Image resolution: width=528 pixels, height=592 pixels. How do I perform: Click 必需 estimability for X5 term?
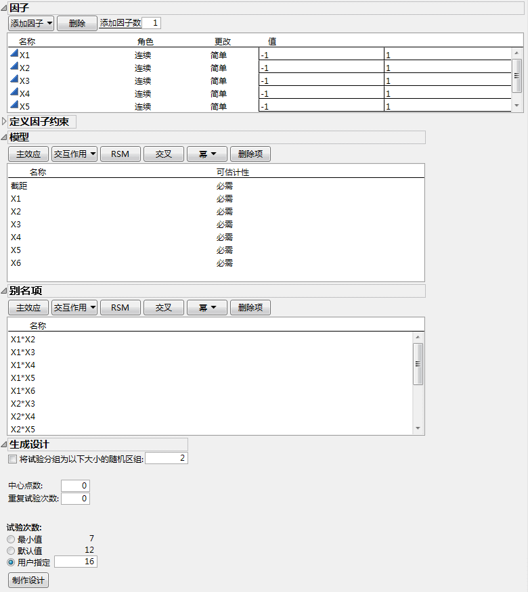tap(225, 250)
